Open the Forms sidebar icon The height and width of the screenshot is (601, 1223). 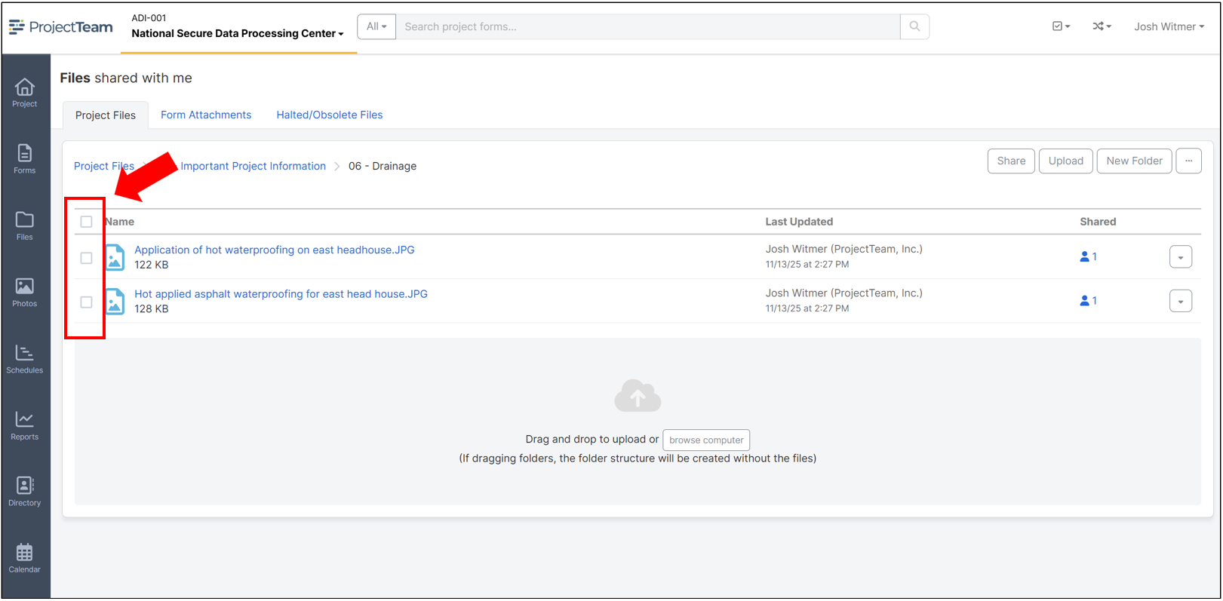tap(25, 159)
